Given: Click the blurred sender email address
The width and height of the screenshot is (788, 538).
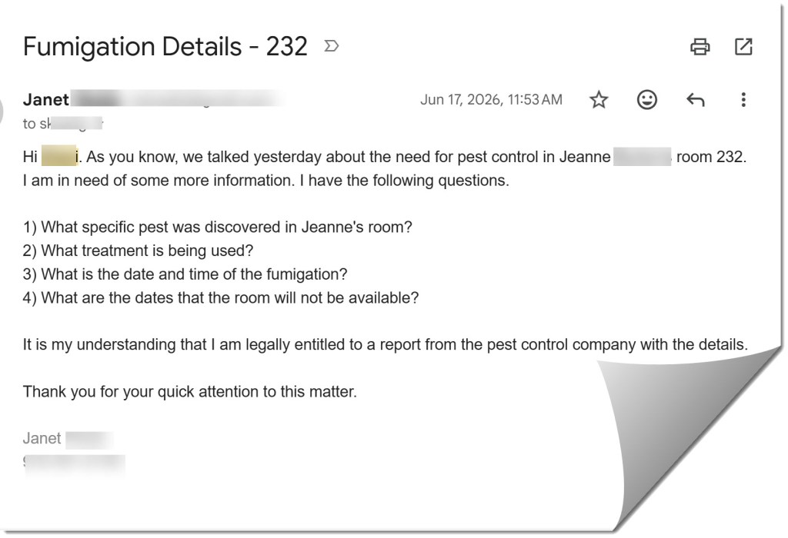Looking at the screenshot, I should (178, 99).
